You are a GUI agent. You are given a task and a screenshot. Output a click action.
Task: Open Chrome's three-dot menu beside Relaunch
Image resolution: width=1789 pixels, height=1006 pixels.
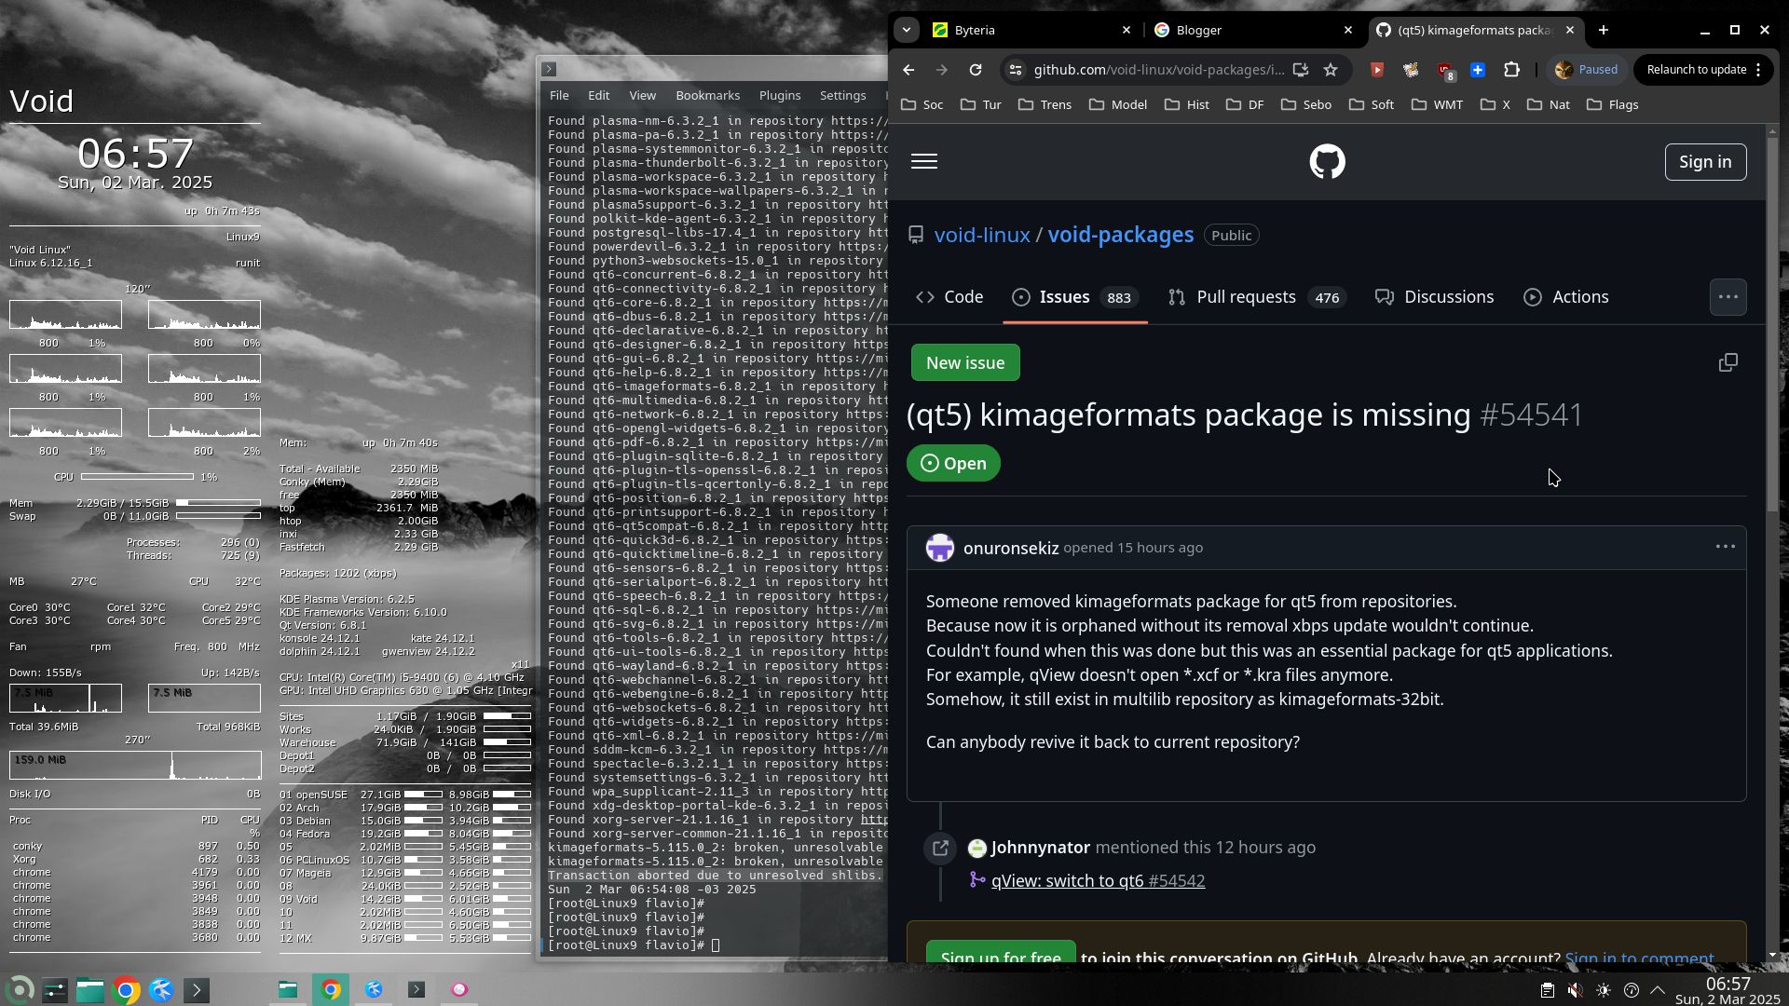[x=1758, y=70]
